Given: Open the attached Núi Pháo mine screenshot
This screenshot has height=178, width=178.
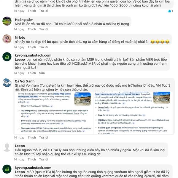Looking at the screenshot, I should 94,113.
